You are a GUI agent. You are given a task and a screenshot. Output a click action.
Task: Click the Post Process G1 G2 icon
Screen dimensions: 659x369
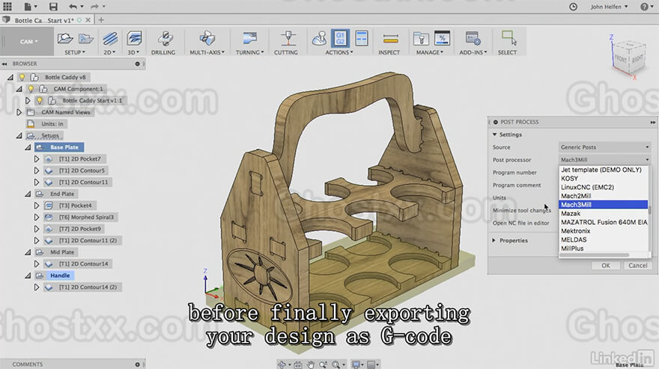(340, 38)
